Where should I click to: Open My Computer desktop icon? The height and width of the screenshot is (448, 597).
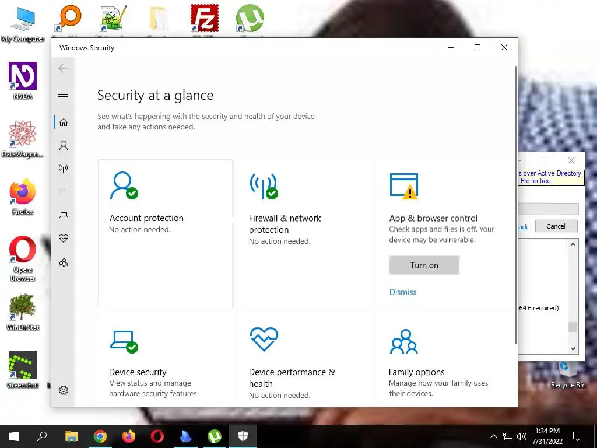(23, 23)
